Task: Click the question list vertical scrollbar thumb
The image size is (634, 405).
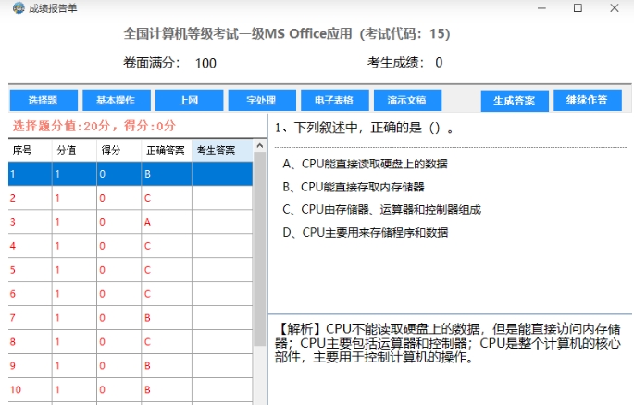Action: (x=259, y=249)
